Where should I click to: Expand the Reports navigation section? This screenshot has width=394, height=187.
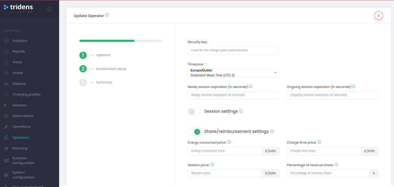coord(18,51)
